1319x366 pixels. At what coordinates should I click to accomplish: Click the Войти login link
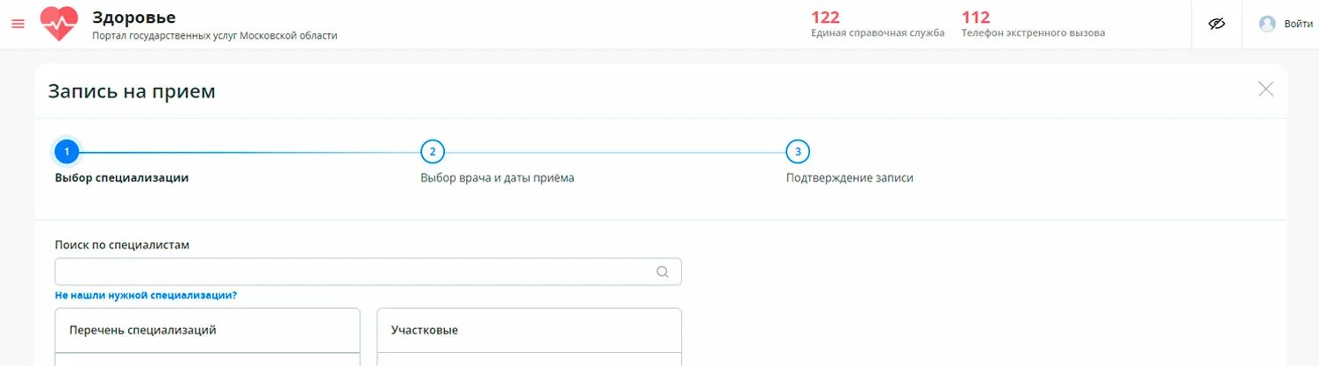point(1298,24)
